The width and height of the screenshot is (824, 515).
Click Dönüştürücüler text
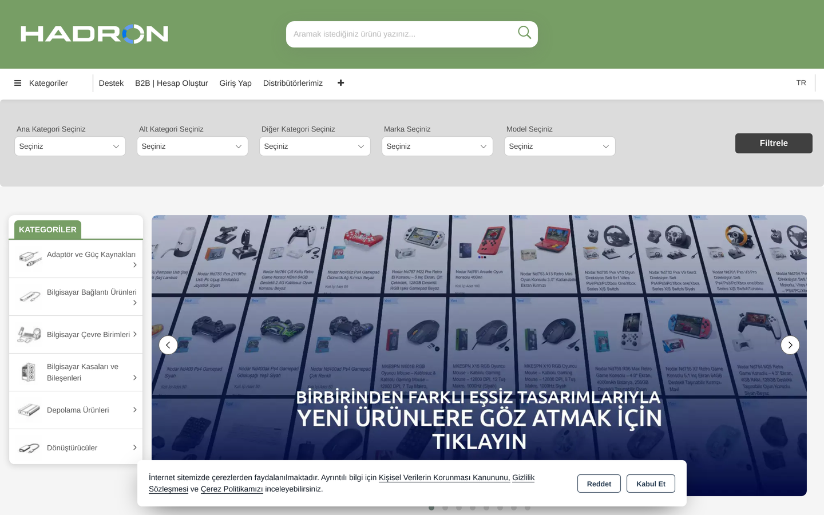click(72, 447)
